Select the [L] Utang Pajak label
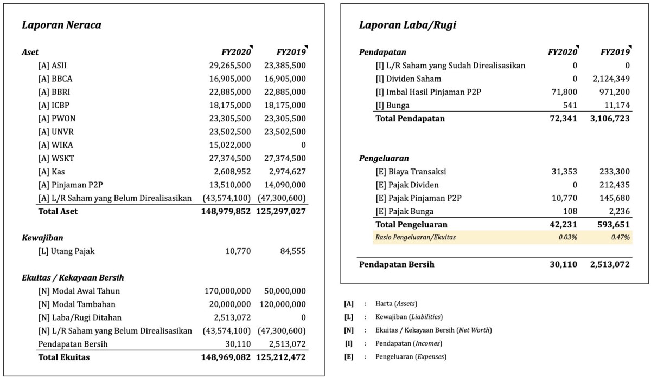 click(x=67, y=251)
